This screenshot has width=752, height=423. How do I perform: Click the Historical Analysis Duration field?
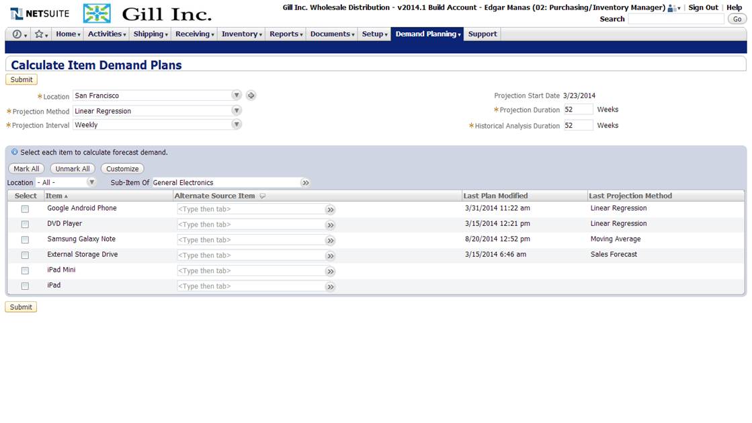(578, 125)
